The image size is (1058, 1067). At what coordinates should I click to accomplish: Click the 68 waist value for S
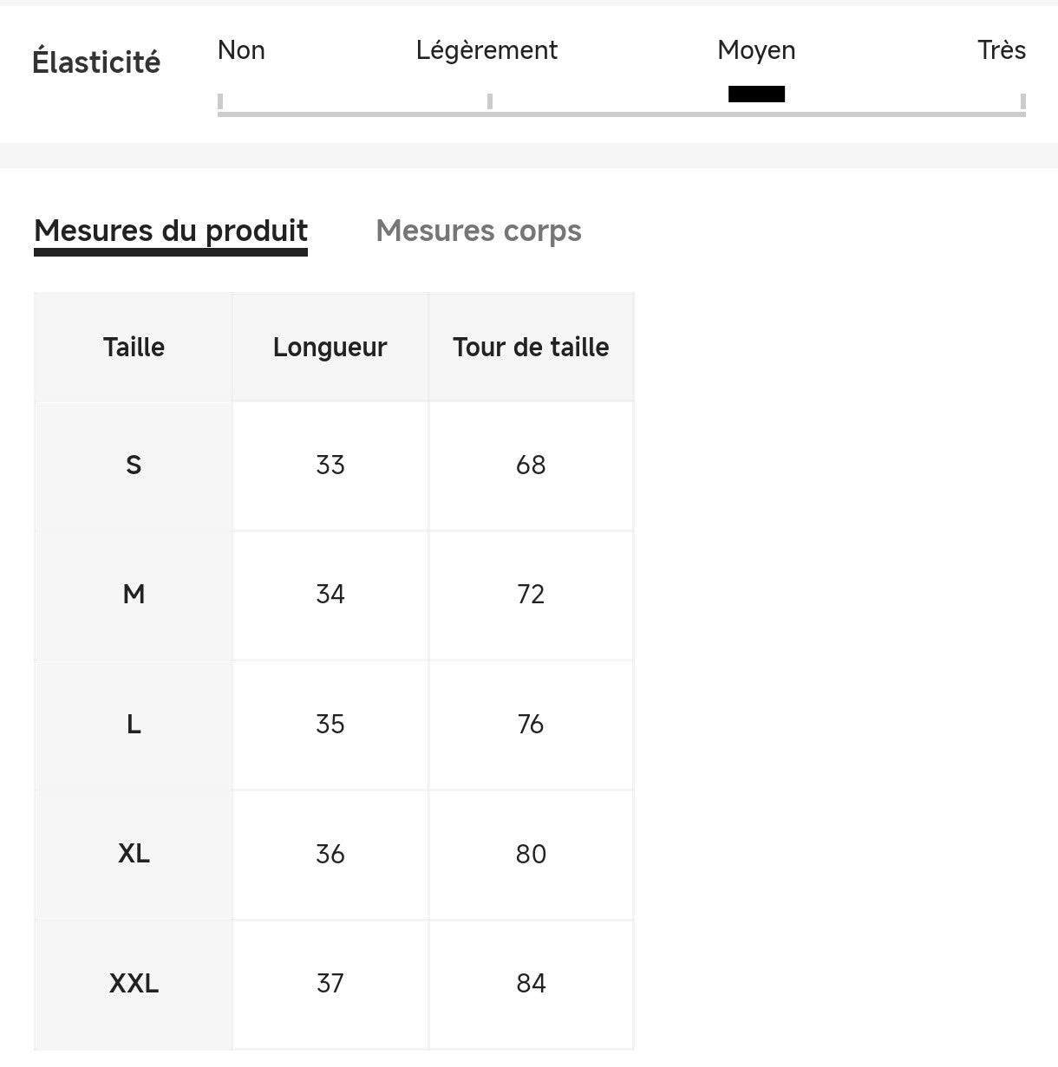531,465
